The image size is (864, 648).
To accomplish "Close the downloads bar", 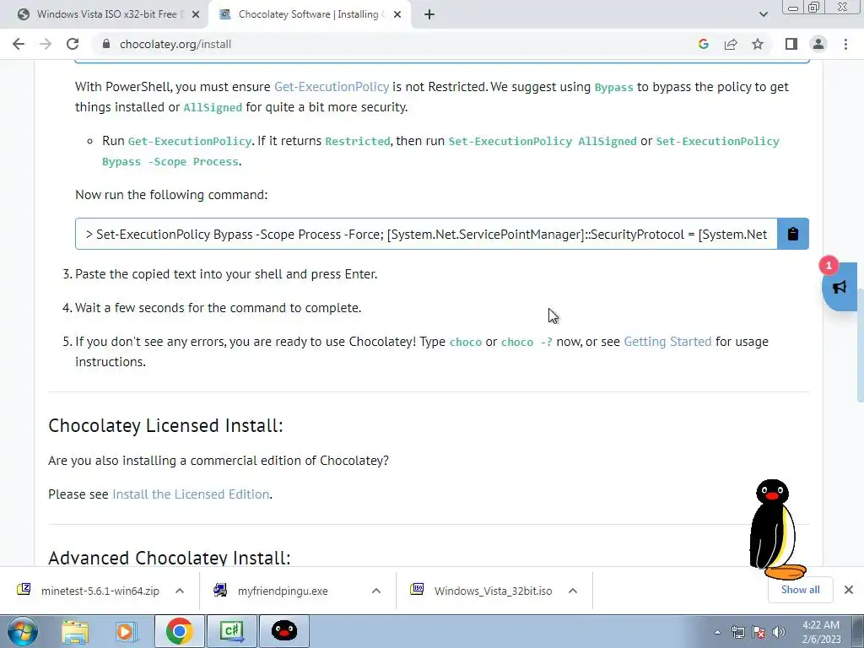I will tap(849, 590).
